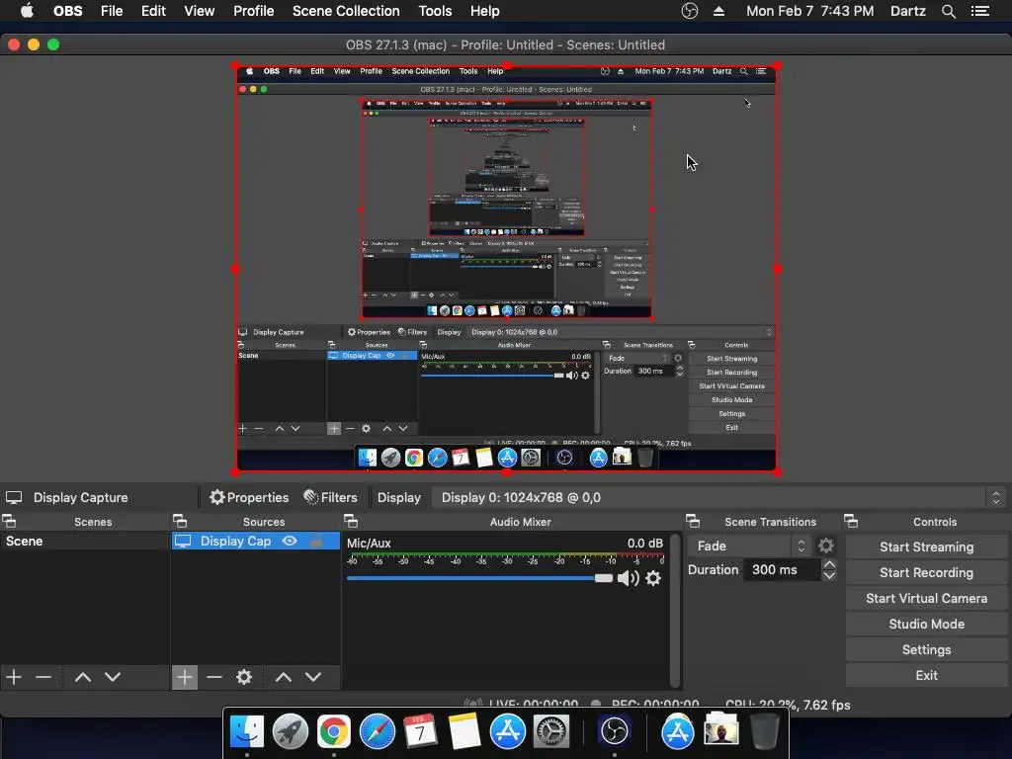Screen dimensions: 1012x759
Task: Move source down with arrow icon
Action: pos(313,677)
